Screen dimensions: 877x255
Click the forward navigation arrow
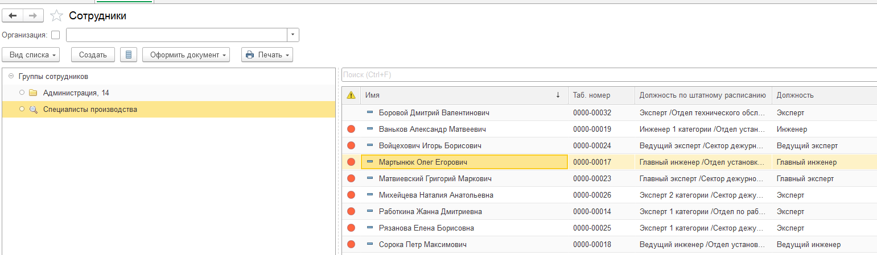(34, 16)
